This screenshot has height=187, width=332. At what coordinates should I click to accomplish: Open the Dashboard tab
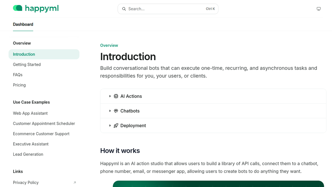[x=23, y=24]
